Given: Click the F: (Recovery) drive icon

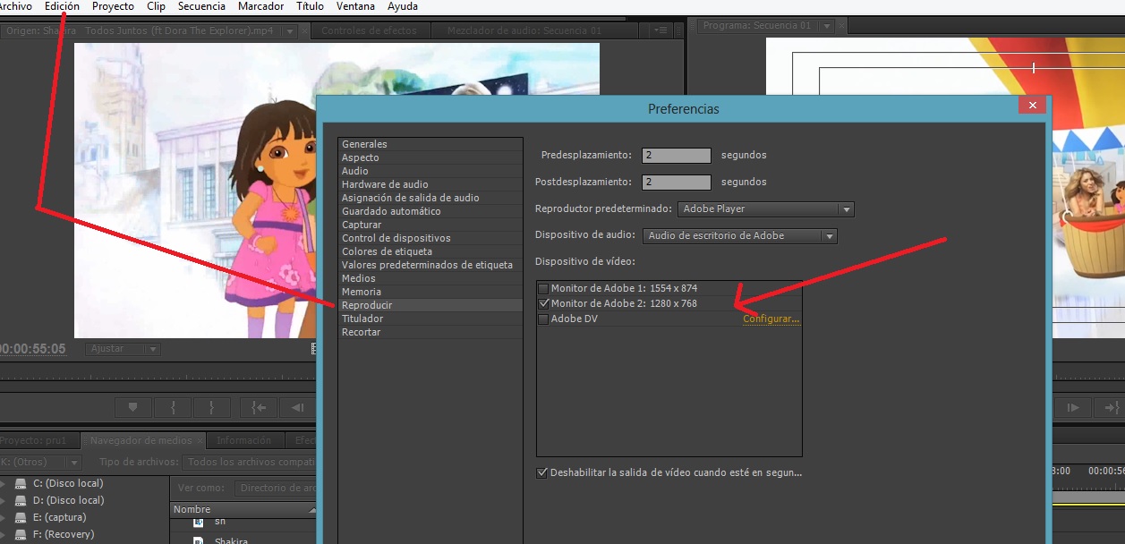Looking at the screenshot, I should pos(21,534).
